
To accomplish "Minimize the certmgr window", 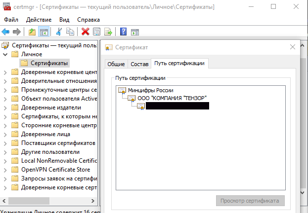I will pyautogui.click(x=251, y=7).
